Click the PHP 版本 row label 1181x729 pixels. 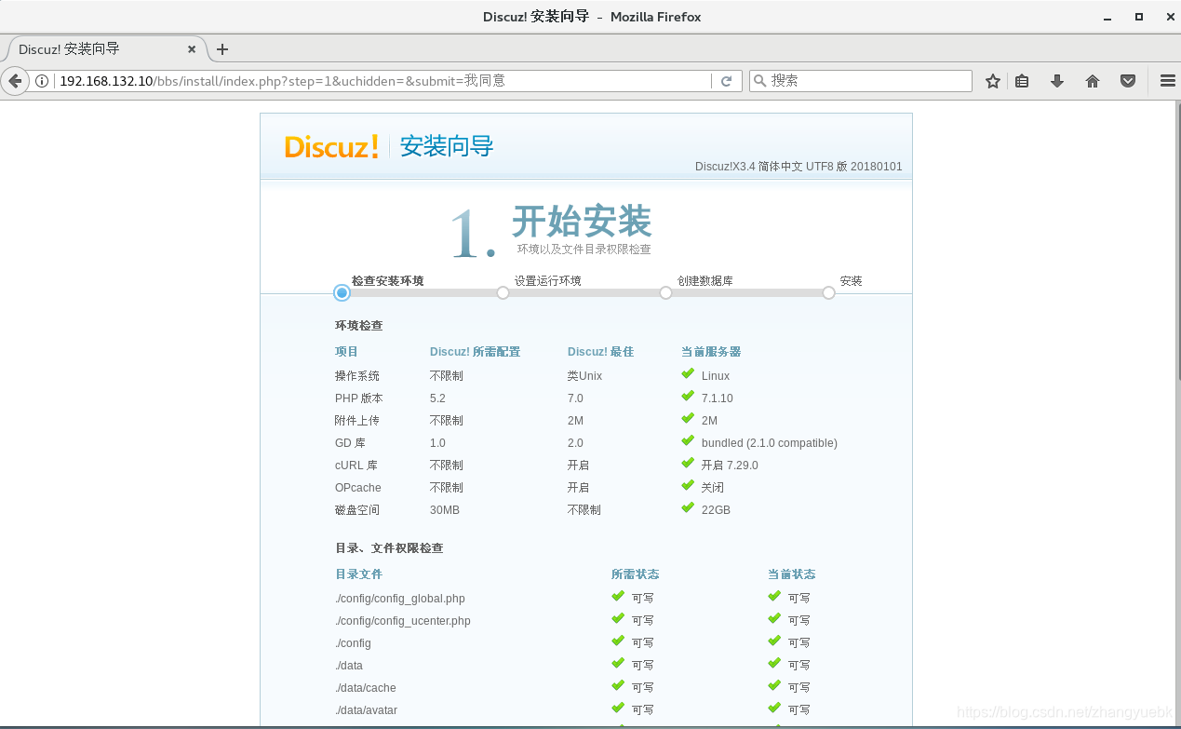click(357, 398)
